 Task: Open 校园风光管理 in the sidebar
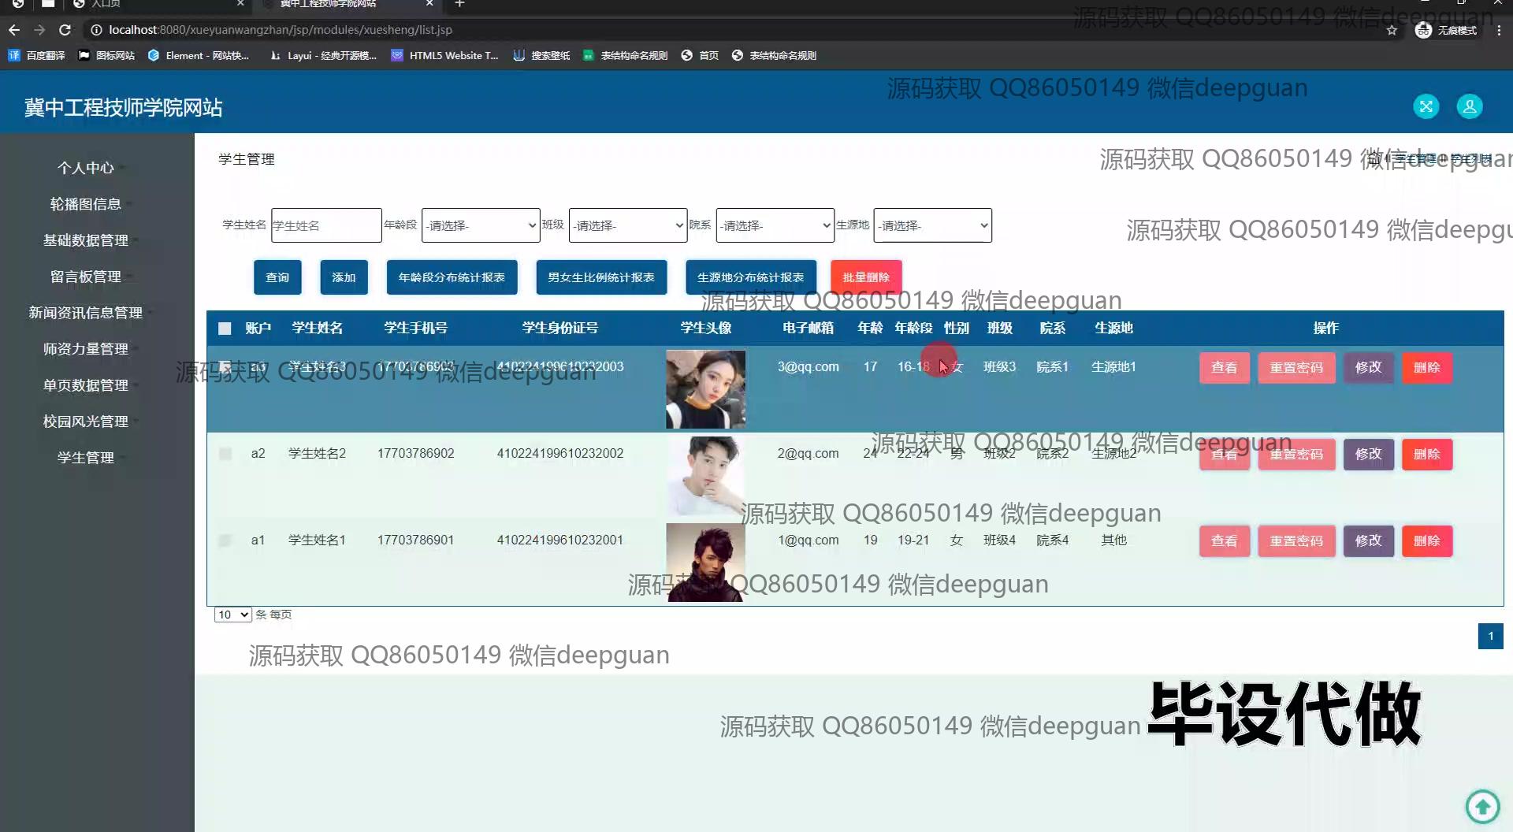85,422
